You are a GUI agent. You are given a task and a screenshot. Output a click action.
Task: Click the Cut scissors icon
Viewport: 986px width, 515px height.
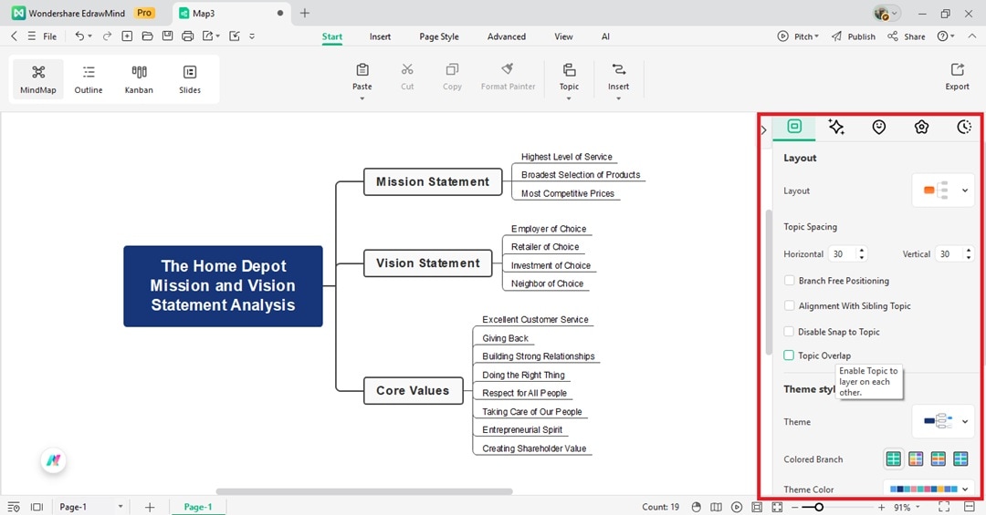[407, 69]
